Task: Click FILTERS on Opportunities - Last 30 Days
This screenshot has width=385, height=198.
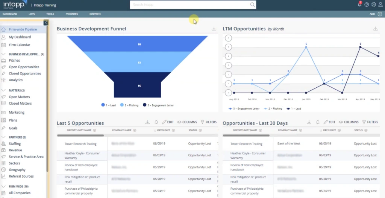Action: click(370, 122)
